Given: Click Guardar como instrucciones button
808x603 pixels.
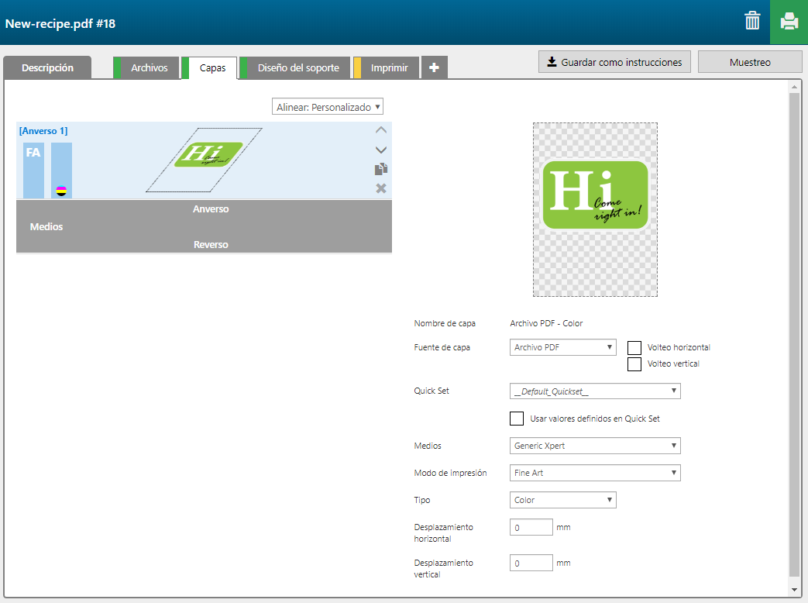Looking at the screenshot, I should pyautogui.click(x=614, y=62).
